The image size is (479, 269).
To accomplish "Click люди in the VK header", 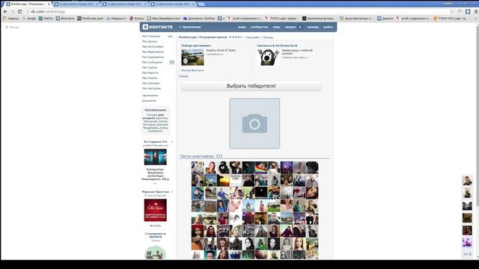I will (242, 27).
